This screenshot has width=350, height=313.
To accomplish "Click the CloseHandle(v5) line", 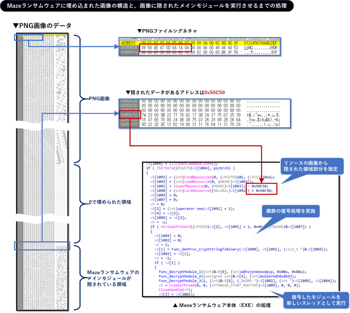I will pos(170,289).
